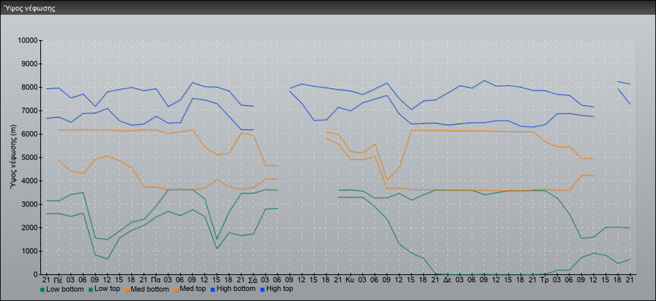Image resolution: width=656 pixels, height=301 pixels.
Task: Click the orange Med bottom legend marker
Action: tap(127, 290)
